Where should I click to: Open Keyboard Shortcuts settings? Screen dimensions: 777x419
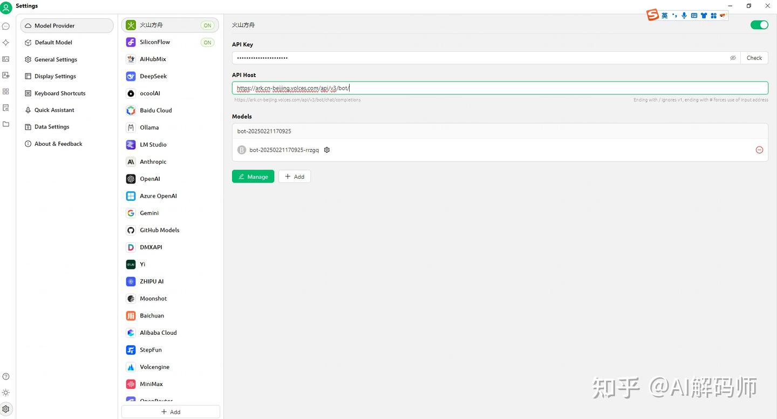pyautogui.click(x=67, y=93)
